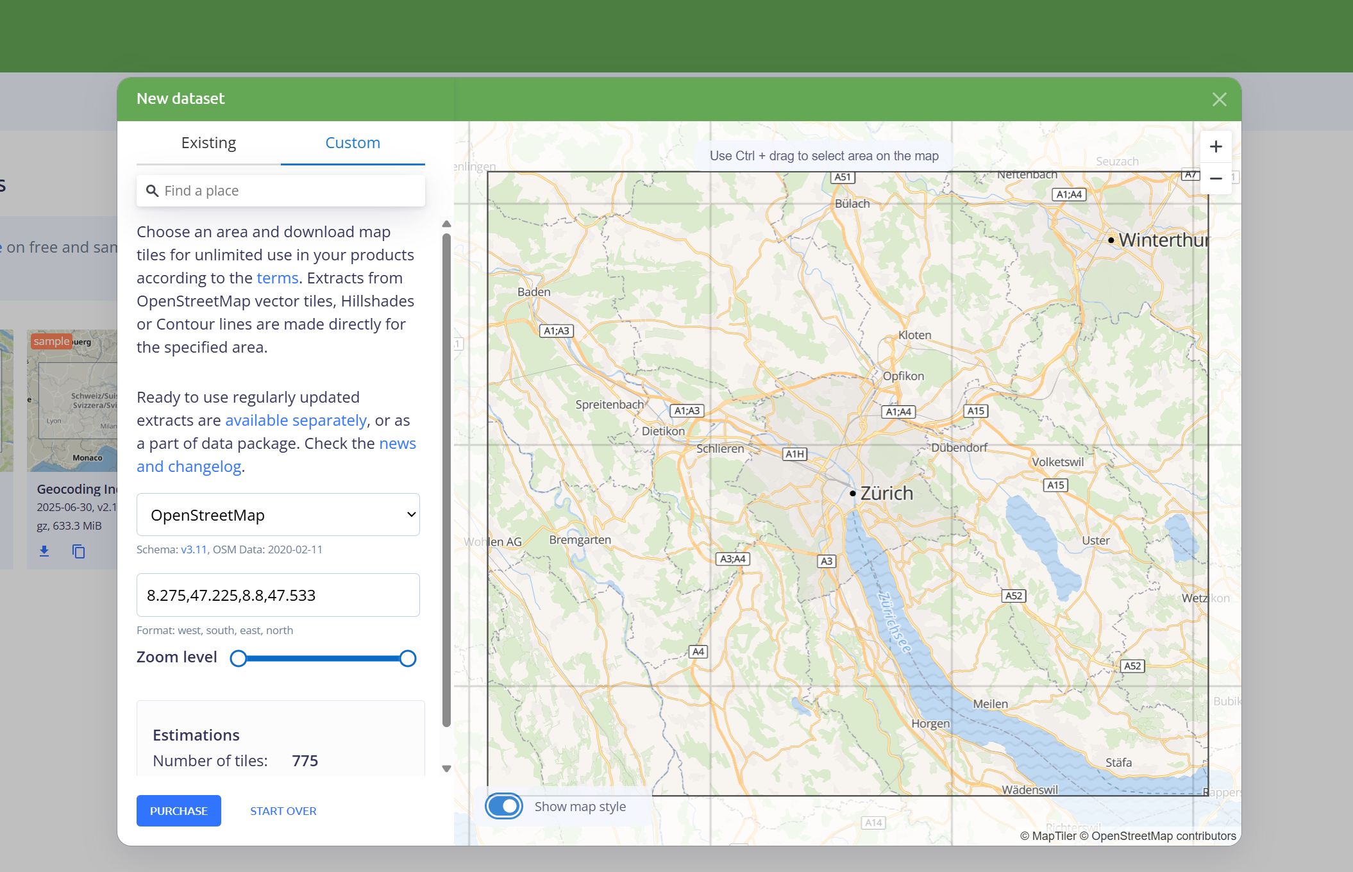Click the map zoom in plus button

point(1215,147)
